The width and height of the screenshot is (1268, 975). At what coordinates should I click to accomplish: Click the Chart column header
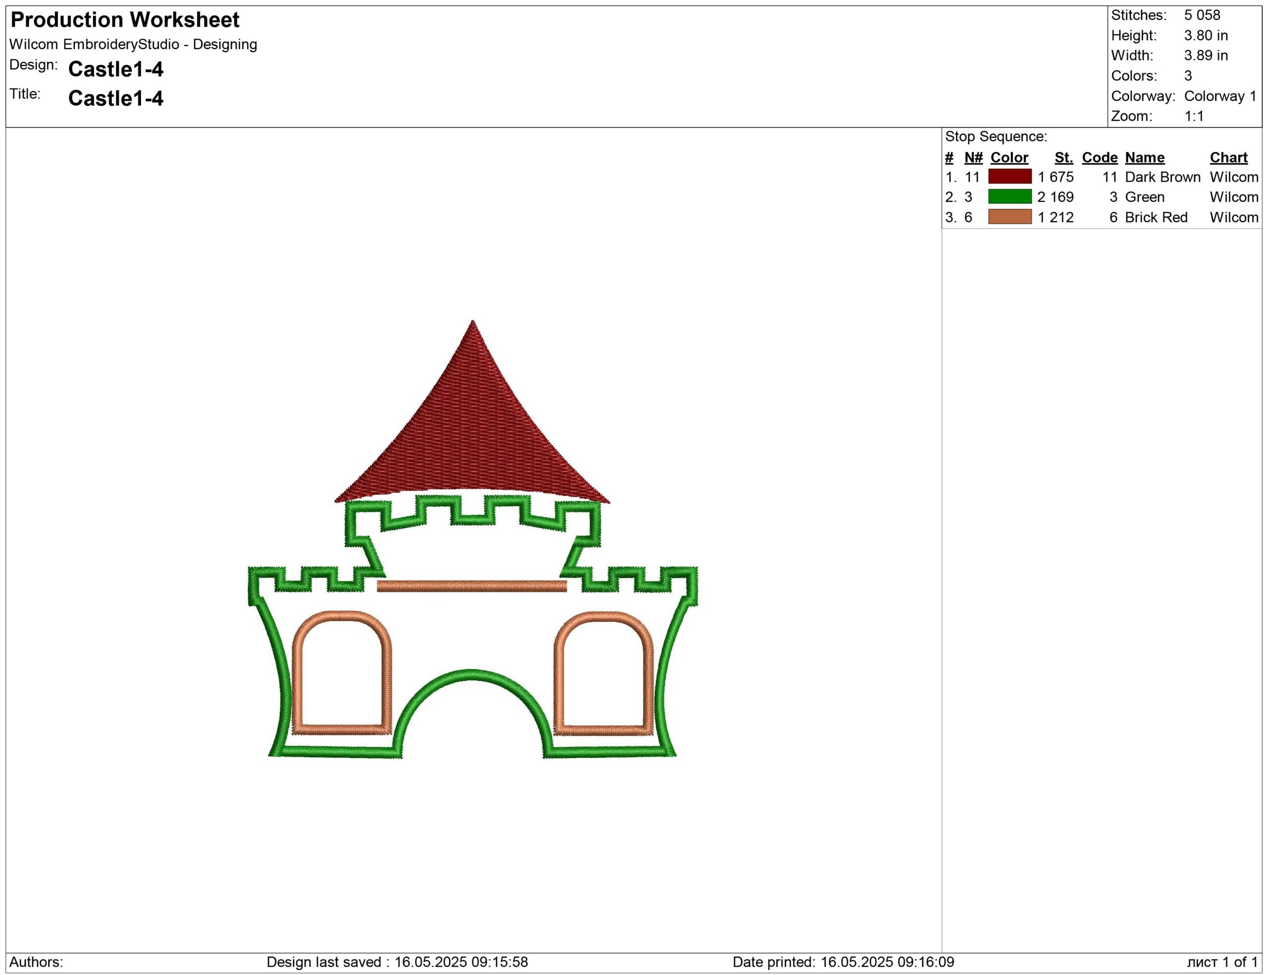[1228, 157]
